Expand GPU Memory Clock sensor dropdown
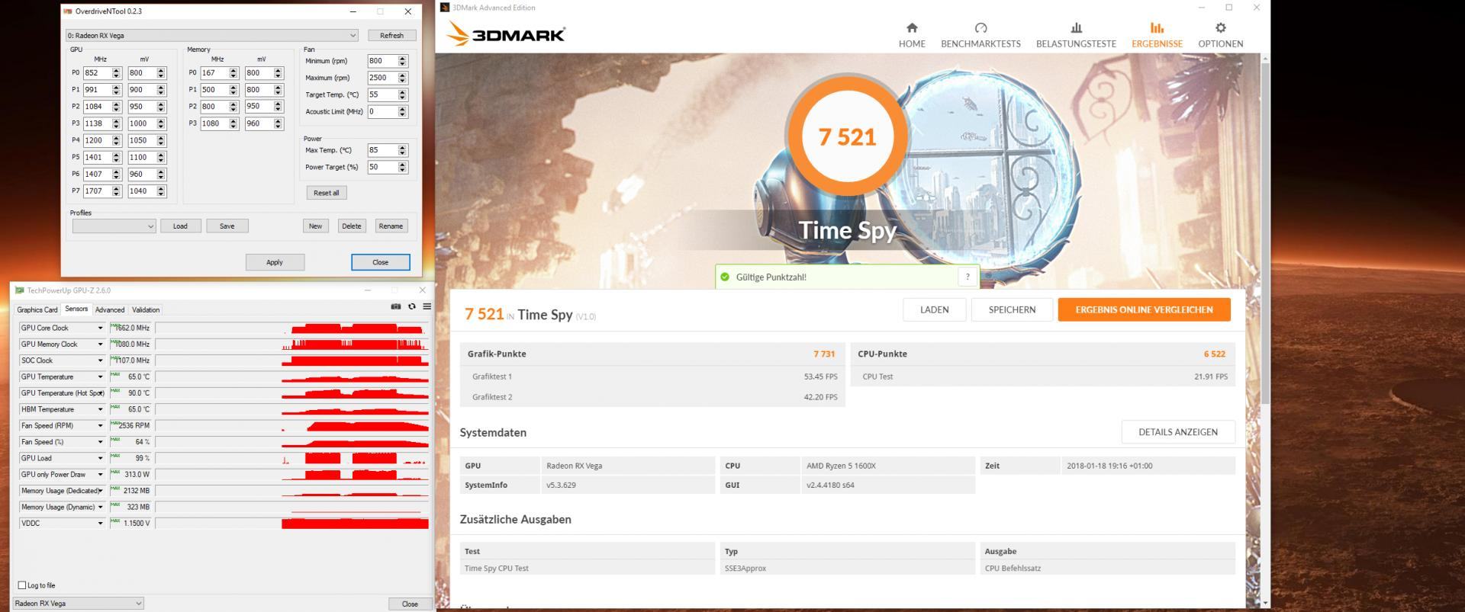Viewport: 1465px width, 612px height. point(100,344)
